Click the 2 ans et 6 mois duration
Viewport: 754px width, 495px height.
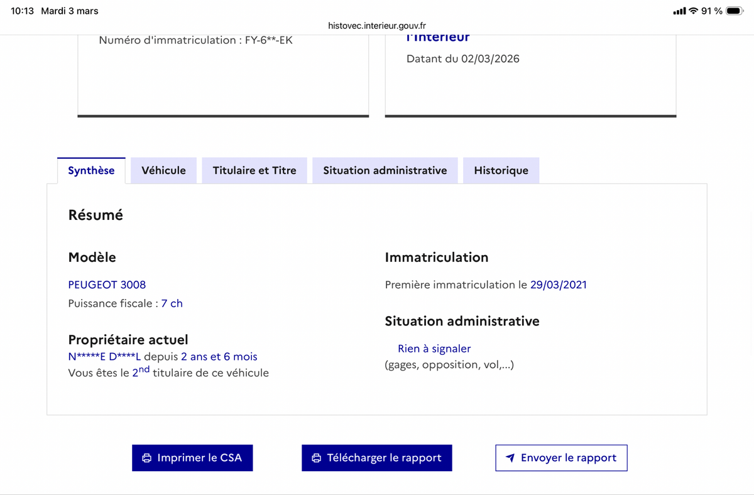pos(219,357)
